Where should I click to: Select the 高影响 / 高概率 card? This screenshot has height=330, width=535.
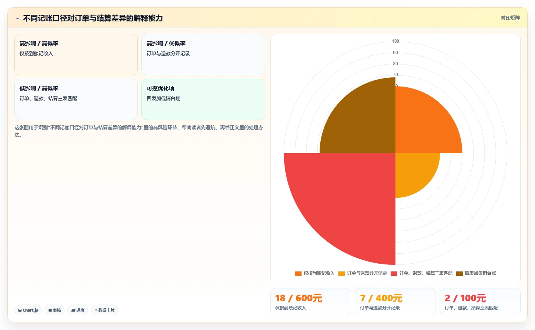point(76,55)
